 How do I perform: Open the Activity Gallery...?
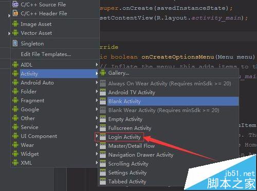point(169,73)
